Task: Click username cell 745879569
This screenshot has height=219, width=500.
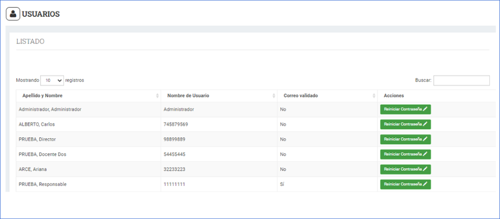Action: coord(176,125)
